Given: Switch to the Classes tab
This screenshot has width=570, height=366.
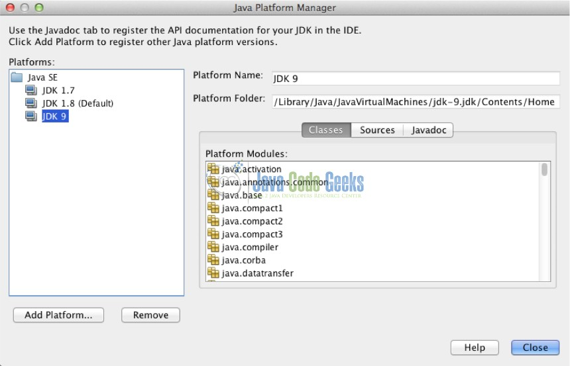Looking at the screenshot, I should pos(326,130).
